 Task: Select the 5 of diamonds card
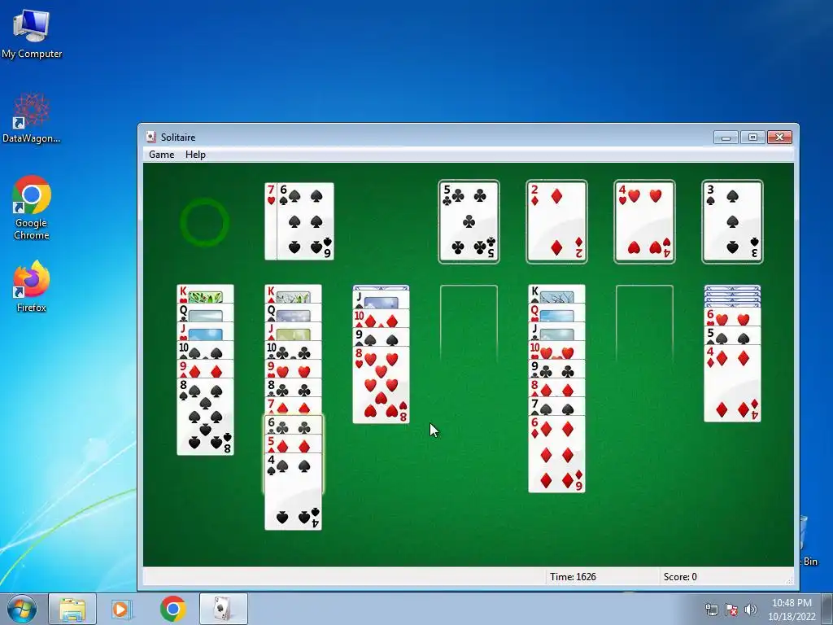pos(293,444)
